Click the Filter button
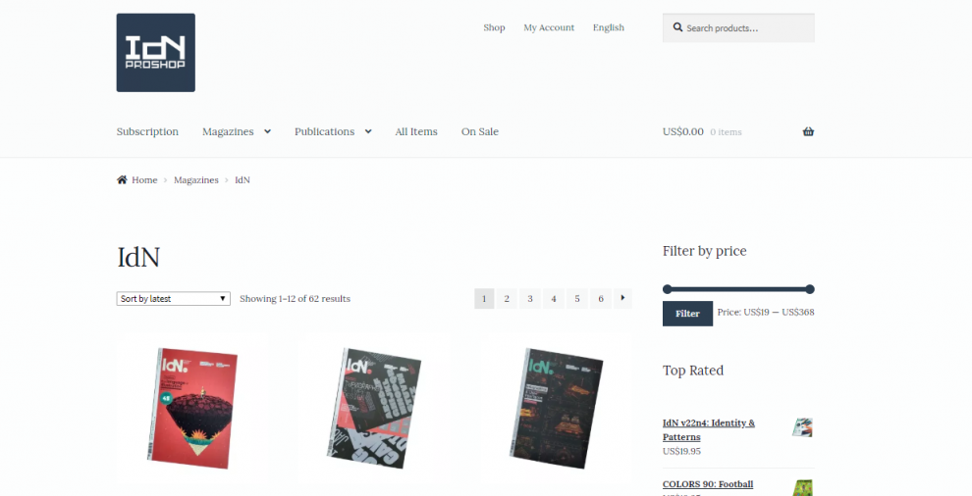This screenshot has width=972, height=496. pyautogui.click(x=687, y=314)
